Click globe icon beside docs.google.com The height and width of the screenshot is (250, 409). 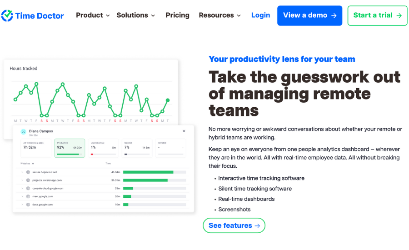(x=28, y=205)
